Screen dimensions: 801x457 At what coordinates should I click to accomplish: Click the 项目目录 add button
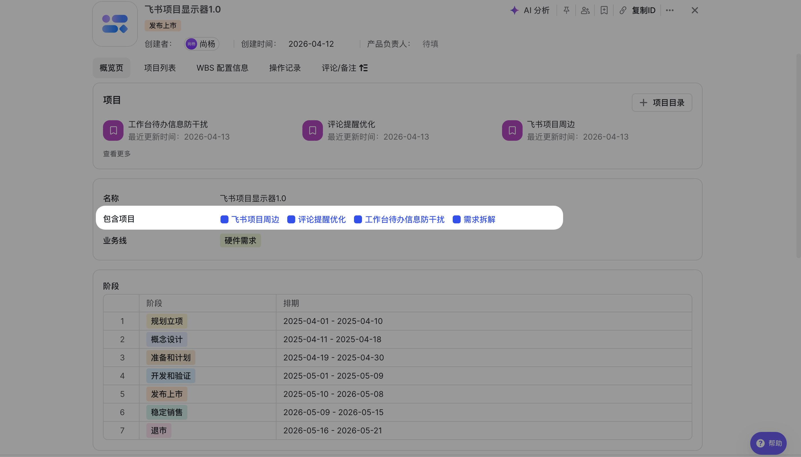coord(662,103)
